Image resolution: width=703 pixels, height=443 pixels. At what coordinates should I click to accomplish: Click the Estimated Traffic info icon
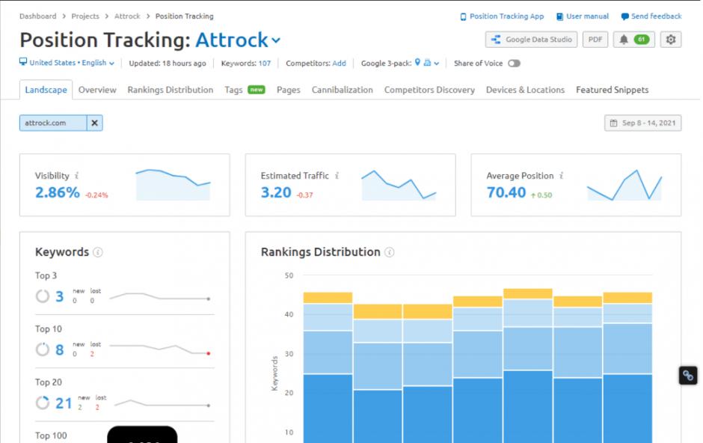[337, 176]
